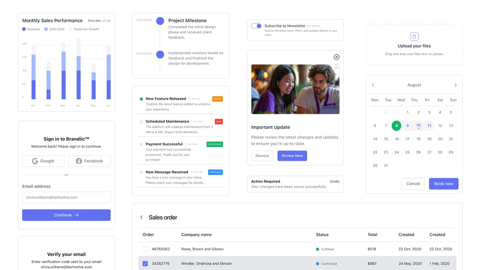Click the Facebook sign-in button
This screenshot has height=270, width=481.
click(89, 161)
